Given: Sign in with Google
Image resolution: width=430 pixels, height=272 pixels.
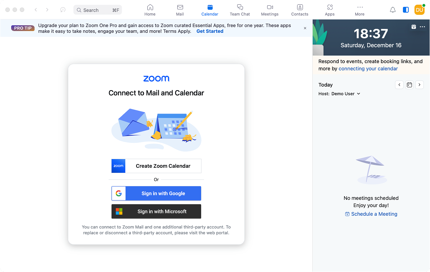Looking at the screenshot, I should [x=156, y=193].
